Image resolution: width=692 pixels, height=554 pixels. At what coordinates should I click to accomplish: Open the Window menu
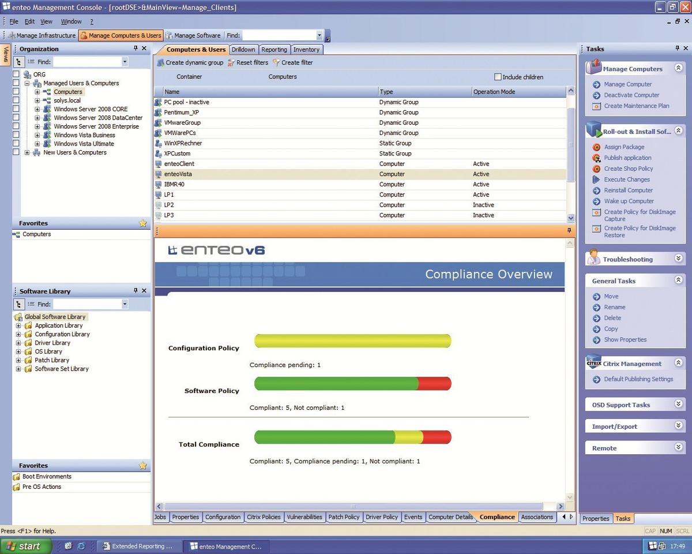(71, 21)
